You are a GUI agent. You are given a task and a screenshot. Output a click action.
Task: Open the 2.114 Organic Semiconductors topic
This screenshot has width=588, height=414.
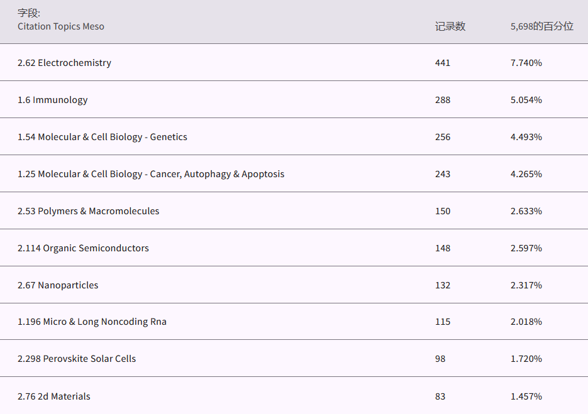pos(83,248)
